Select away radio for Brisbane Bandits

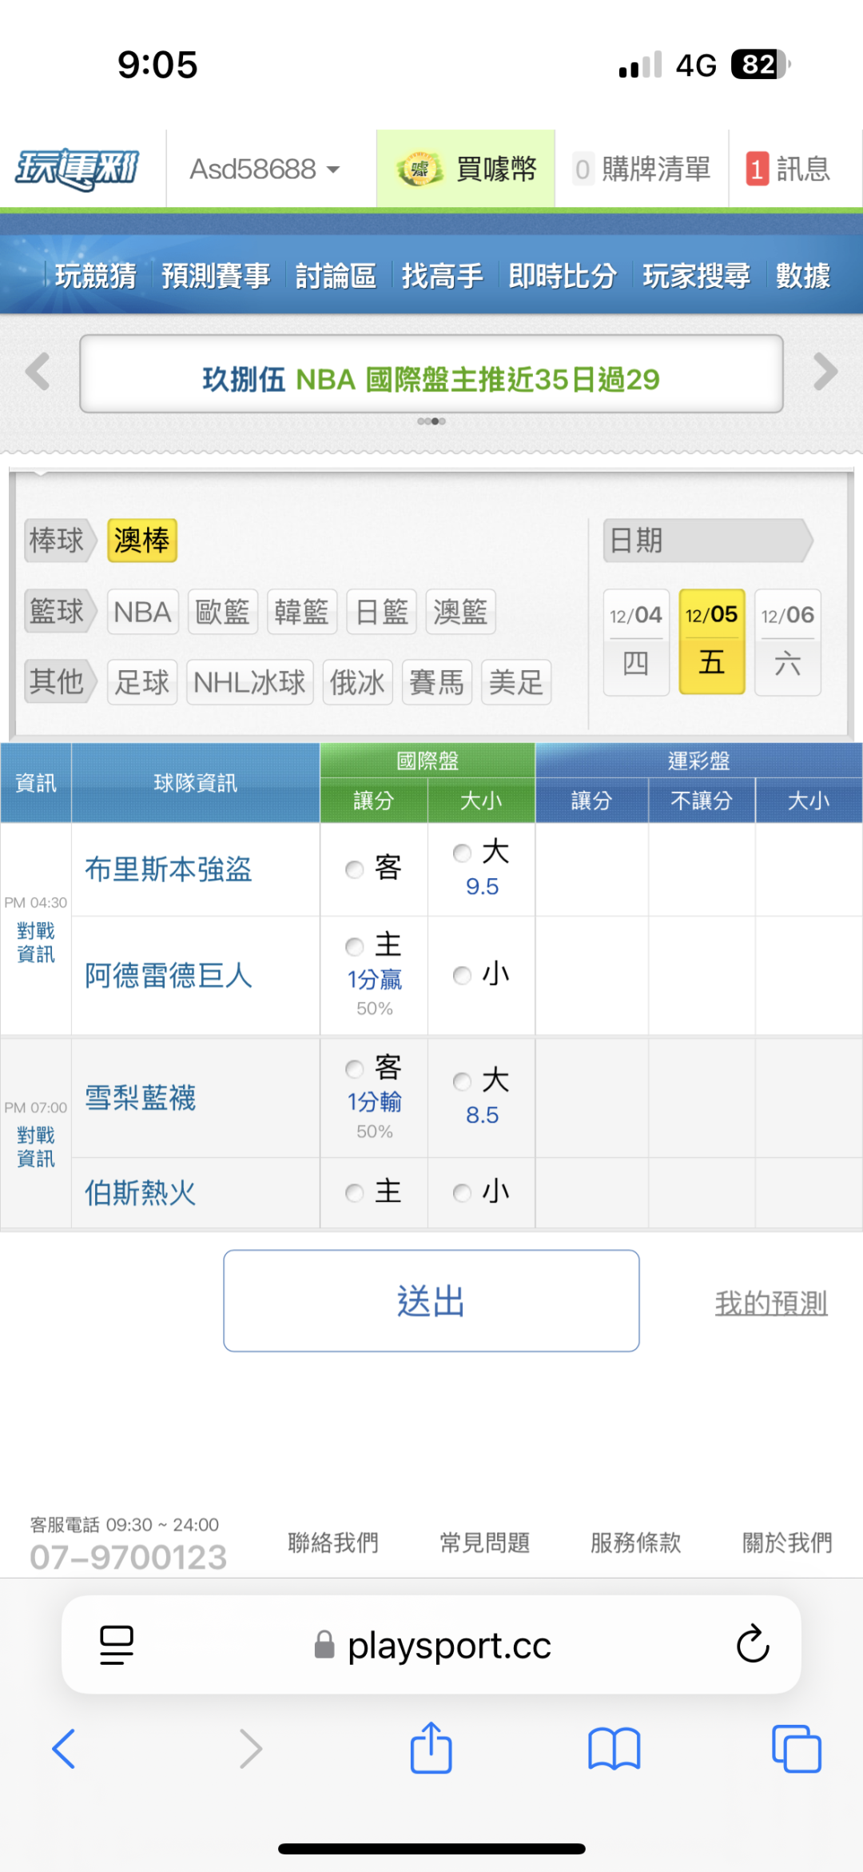(355, 869)
